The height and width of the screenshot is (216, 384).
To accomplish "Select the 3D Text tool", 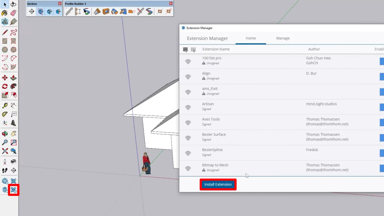I will [13, 123].
